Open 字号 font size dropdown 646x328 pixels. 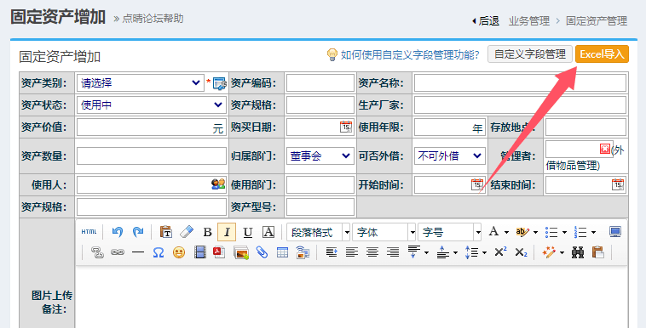449,233
